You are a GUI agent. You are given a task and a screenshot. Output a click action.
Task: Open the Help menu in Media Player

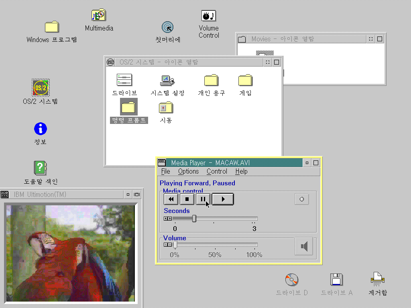[x=241, y=171]
